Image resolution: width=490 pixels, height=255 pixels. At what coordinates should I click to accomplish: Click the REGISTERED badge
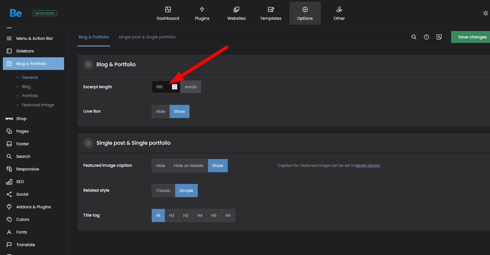[45, 13]
